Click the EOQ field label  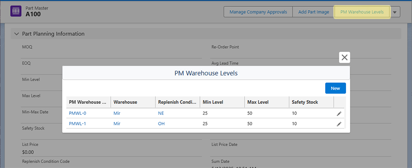pos(27,63)
